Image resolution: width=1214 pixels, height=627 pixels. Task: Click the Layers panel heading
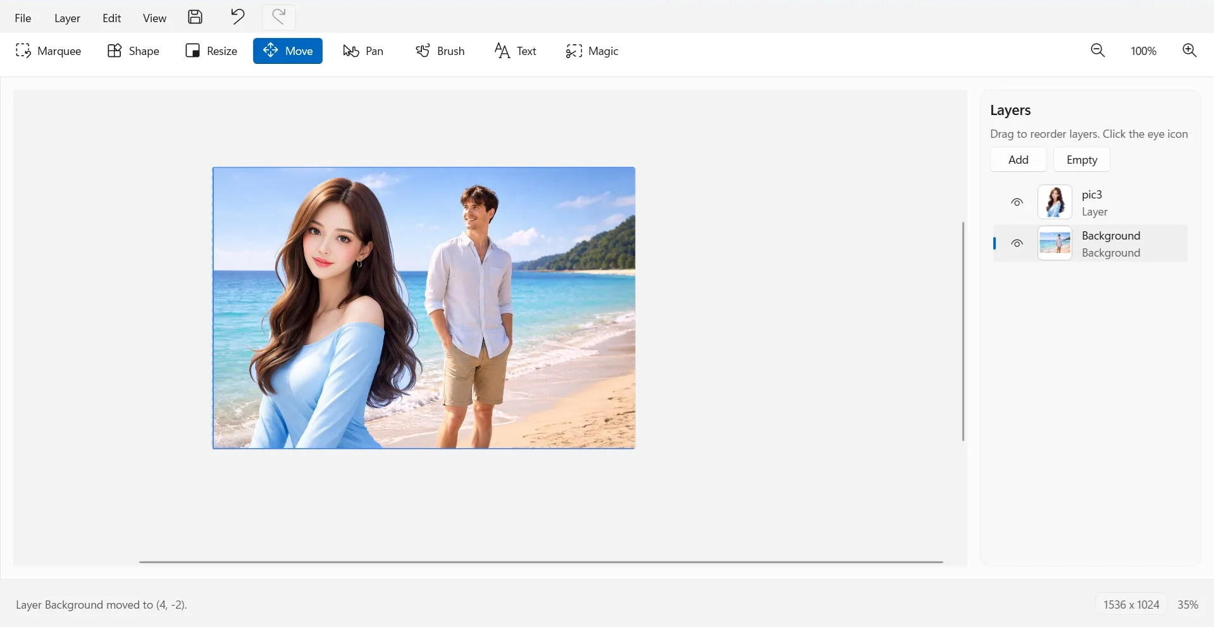coord(1010,110)
